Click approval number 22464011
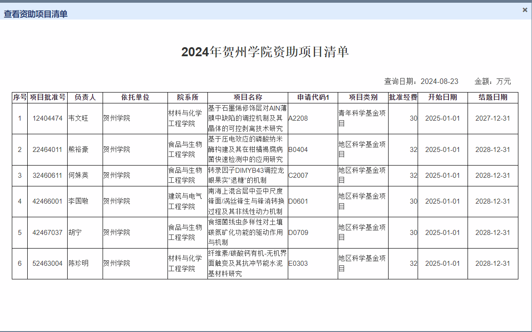532x332 pixels. point(48,150)
